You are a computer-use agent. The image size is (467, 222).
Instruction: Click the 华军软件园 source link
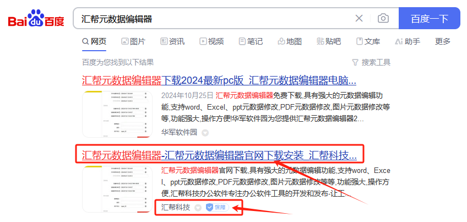[179, 132]
